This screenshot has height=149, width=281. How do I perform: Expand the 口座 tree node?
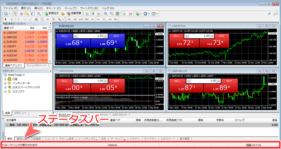coord(5,79)
